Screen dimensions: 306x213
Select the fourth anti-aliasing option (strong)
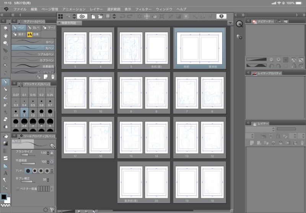coord(47,171)
